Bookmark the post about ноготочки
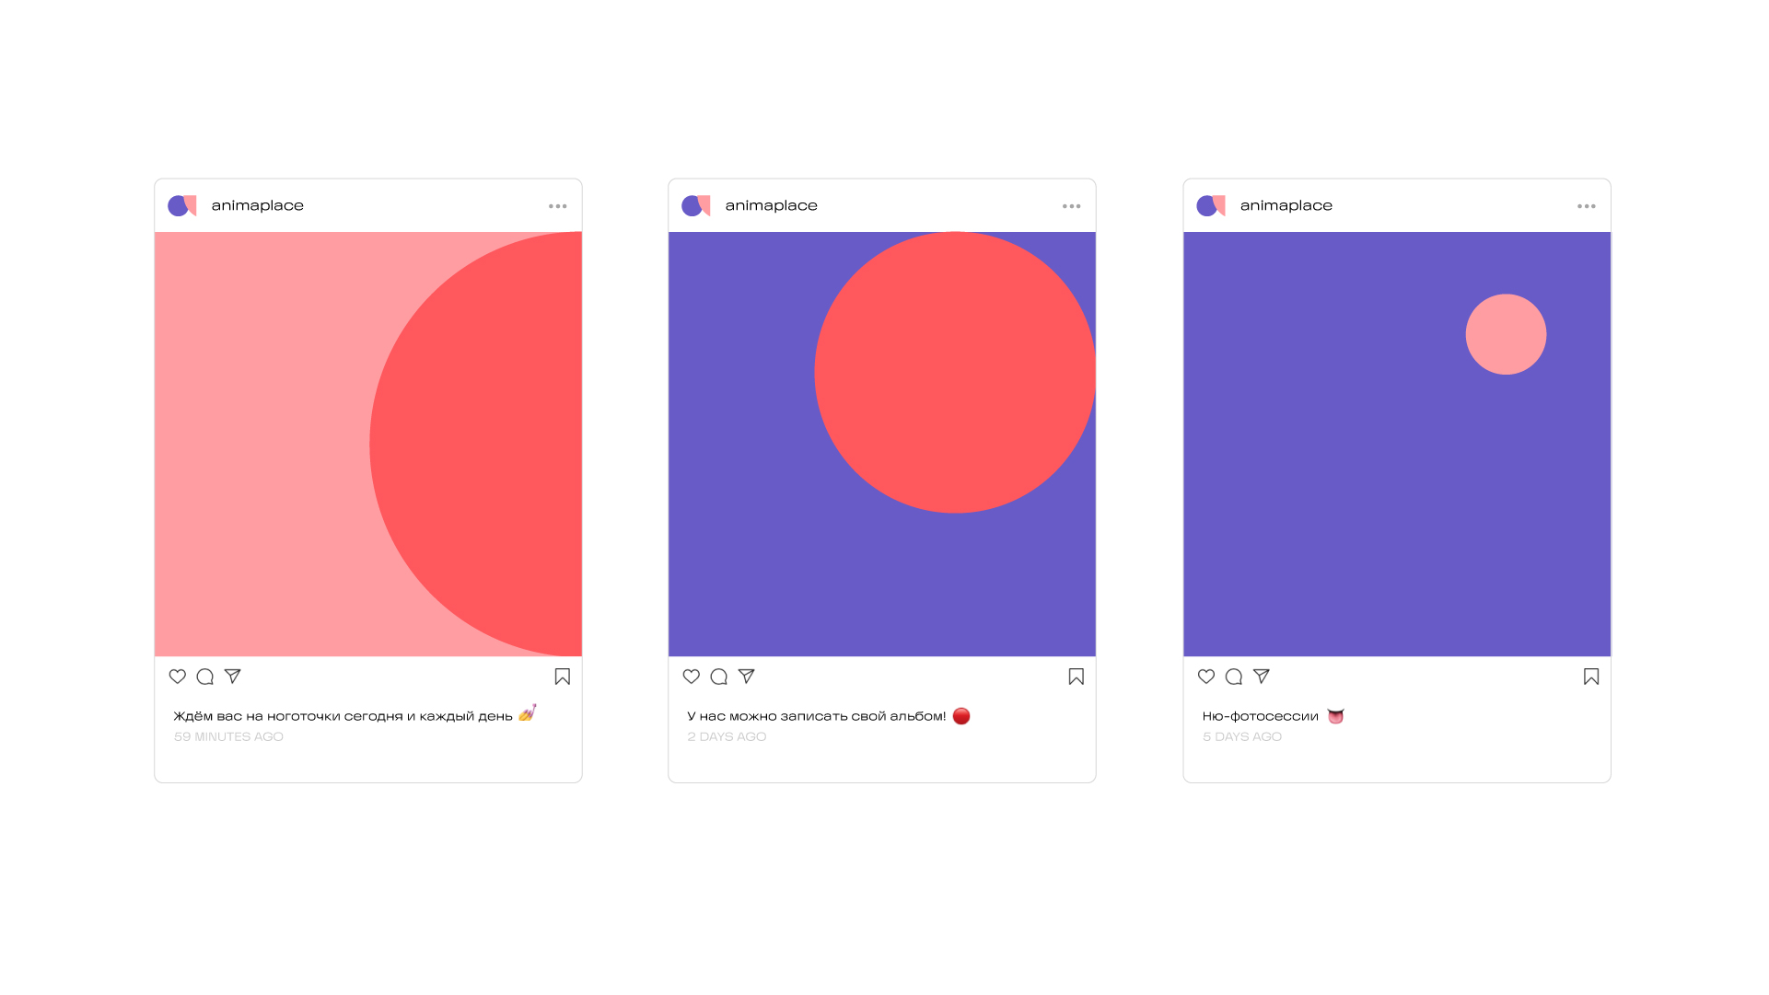The image size is (1769, 995). point(563,677)
